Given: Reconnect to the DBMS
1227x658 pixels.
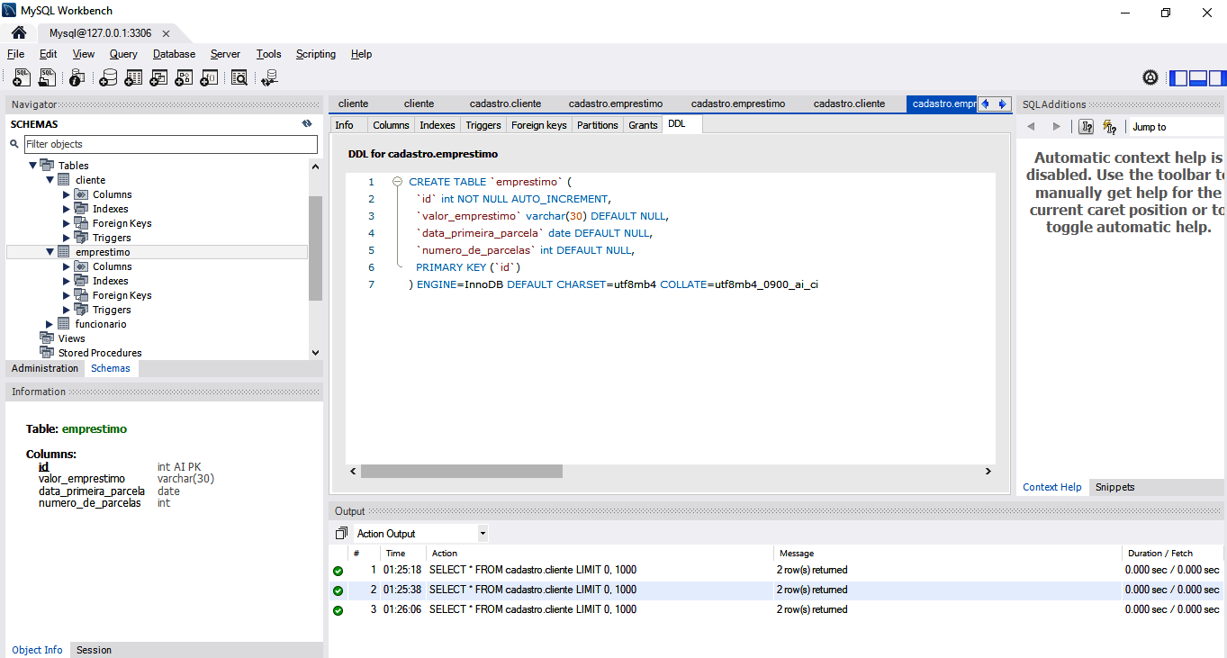Looking at the screenshot, I should [x=269, y=77].
